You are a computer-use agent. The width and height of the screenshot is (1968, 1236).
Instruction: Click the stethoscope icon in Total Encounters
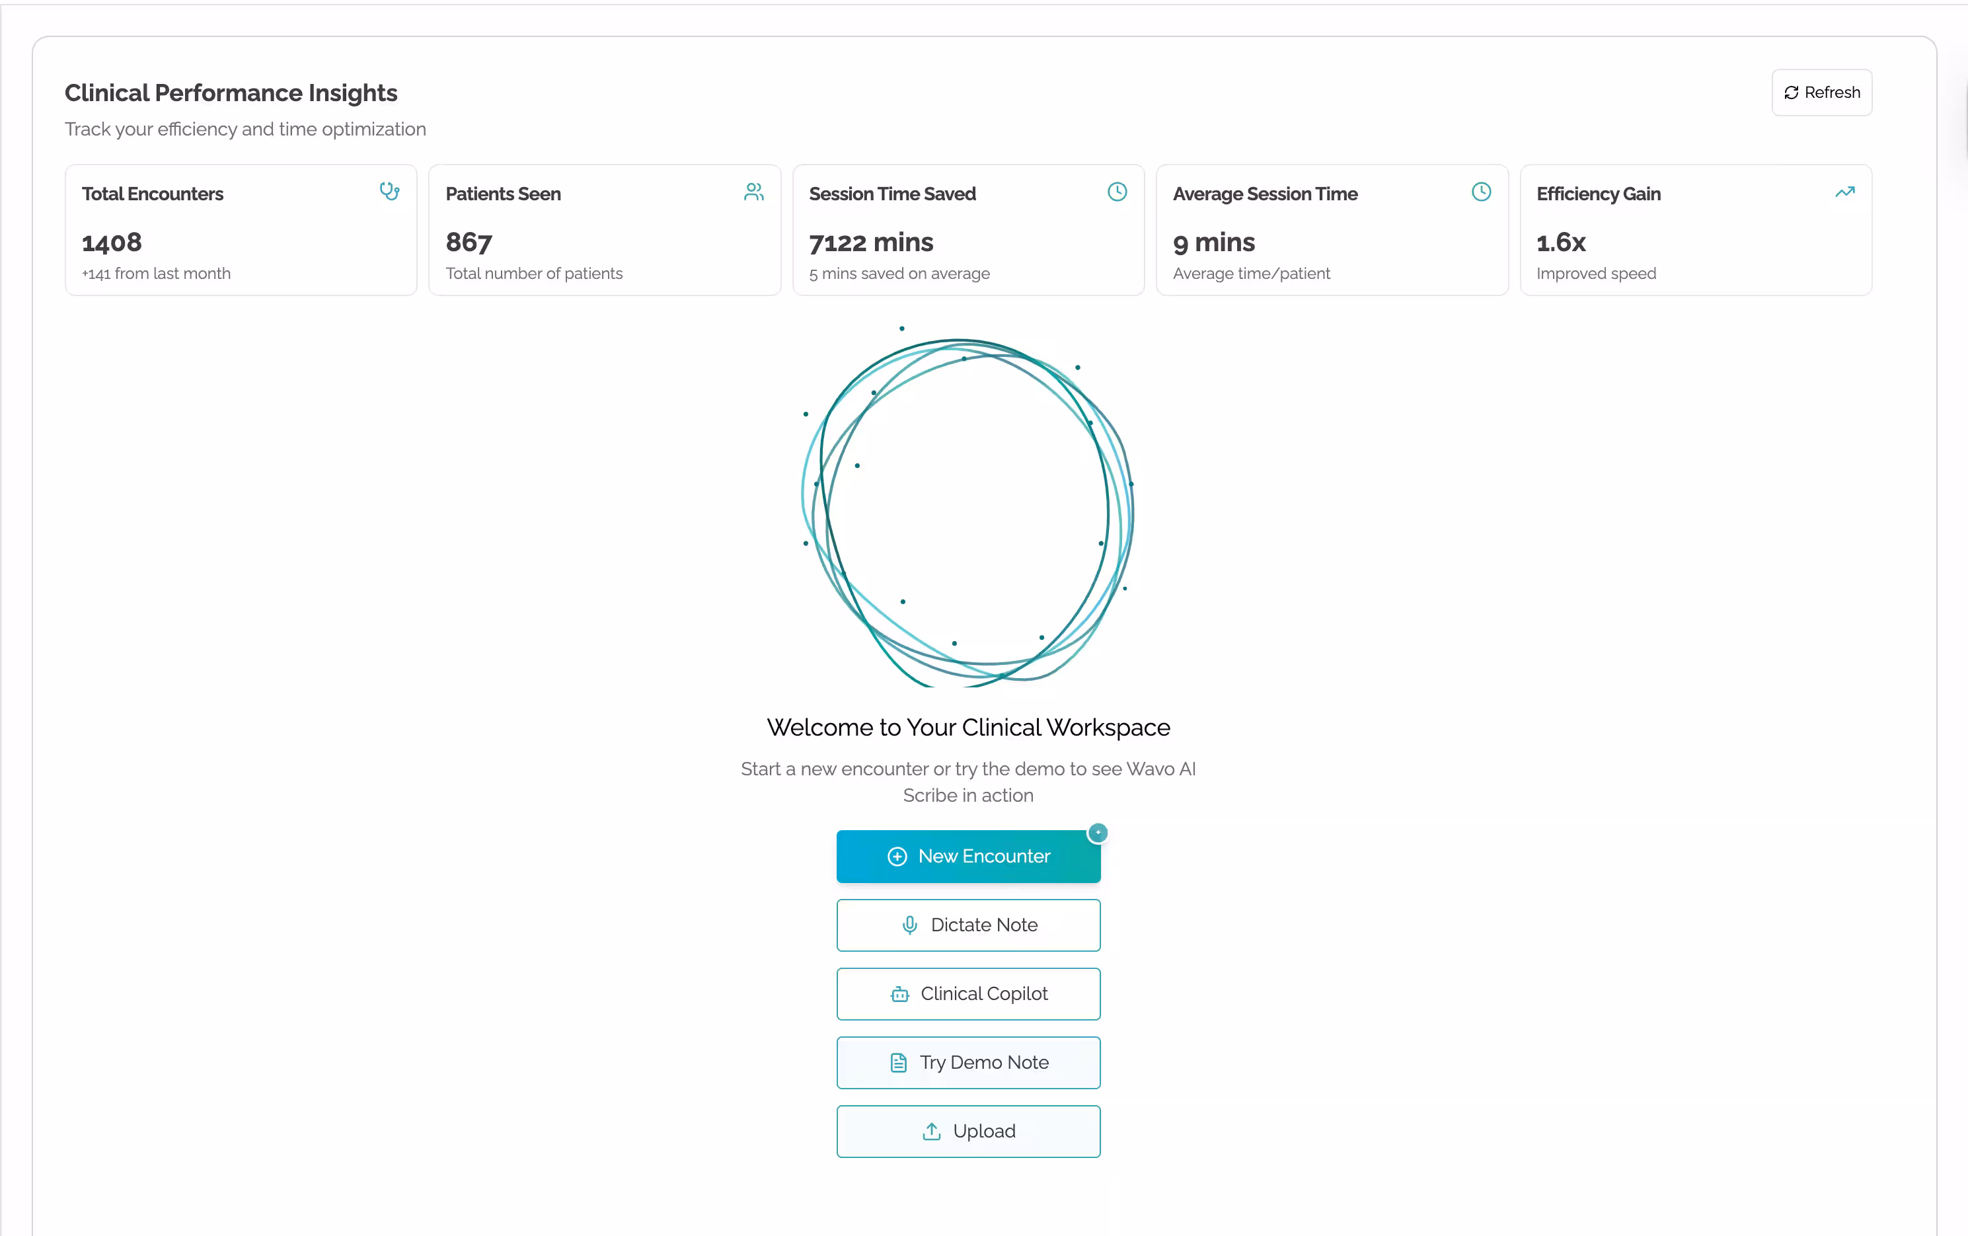389,191
